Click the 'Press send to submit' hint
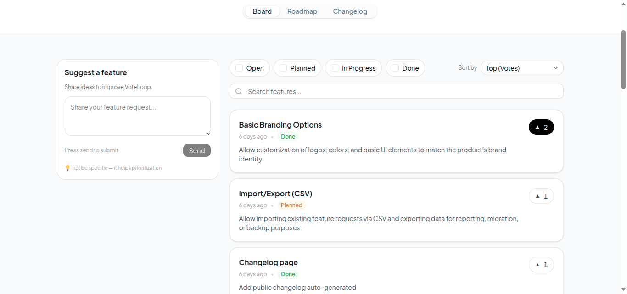 click(91, 150)
